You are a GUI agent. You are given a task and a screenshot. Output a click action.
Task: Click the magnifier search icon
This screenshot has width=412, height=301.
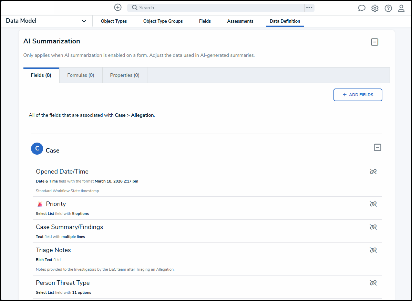click(x=135, y=8)
